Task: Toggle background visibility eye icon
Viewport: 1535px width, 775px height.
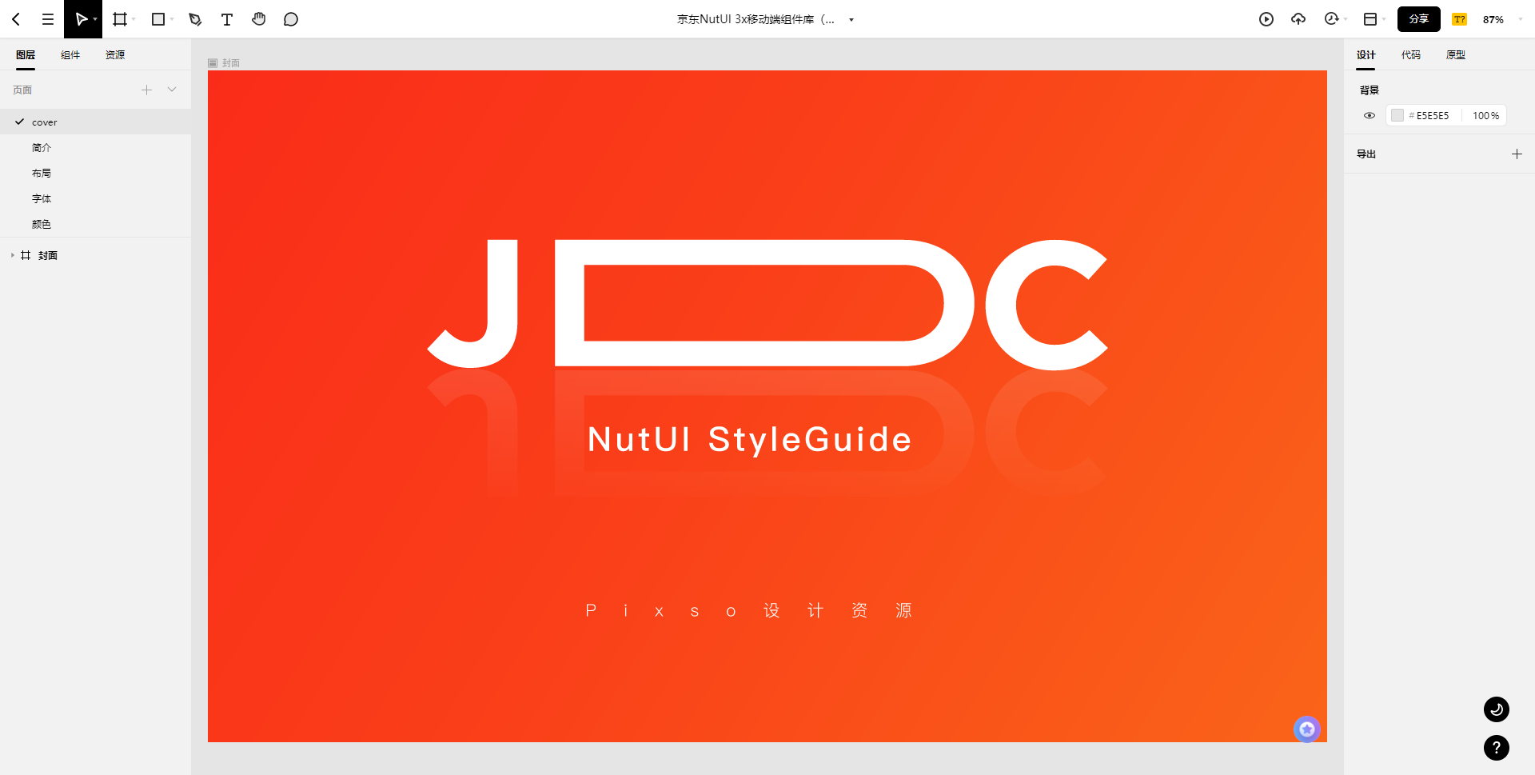Action: pos(1370,115)
